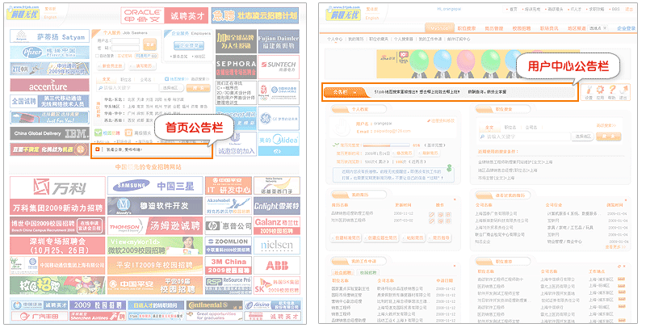The height and width of the screenshot is (332, 646).
Task: Click 创建标准简历 button
Action: tap(346, 237)
